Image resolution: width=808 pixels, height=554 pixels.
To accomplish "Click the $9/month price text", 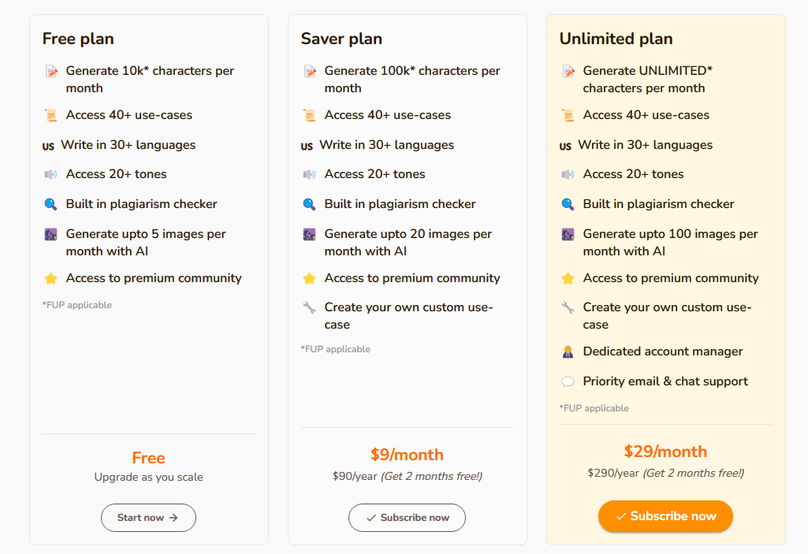I will pyautogui.click(x=407, y=455).
